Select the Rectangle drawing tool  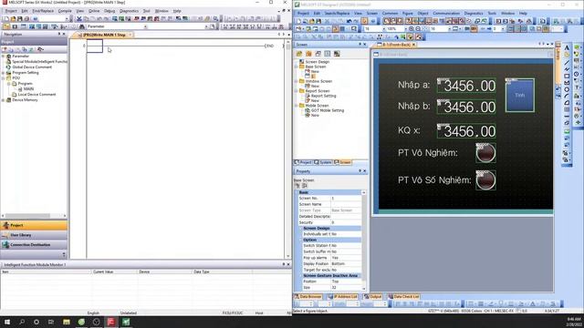(567, 77)
